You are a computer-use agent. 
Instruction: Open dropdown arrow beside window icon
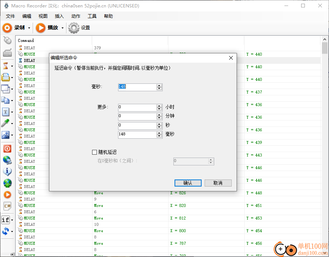[x=12, y=89]
